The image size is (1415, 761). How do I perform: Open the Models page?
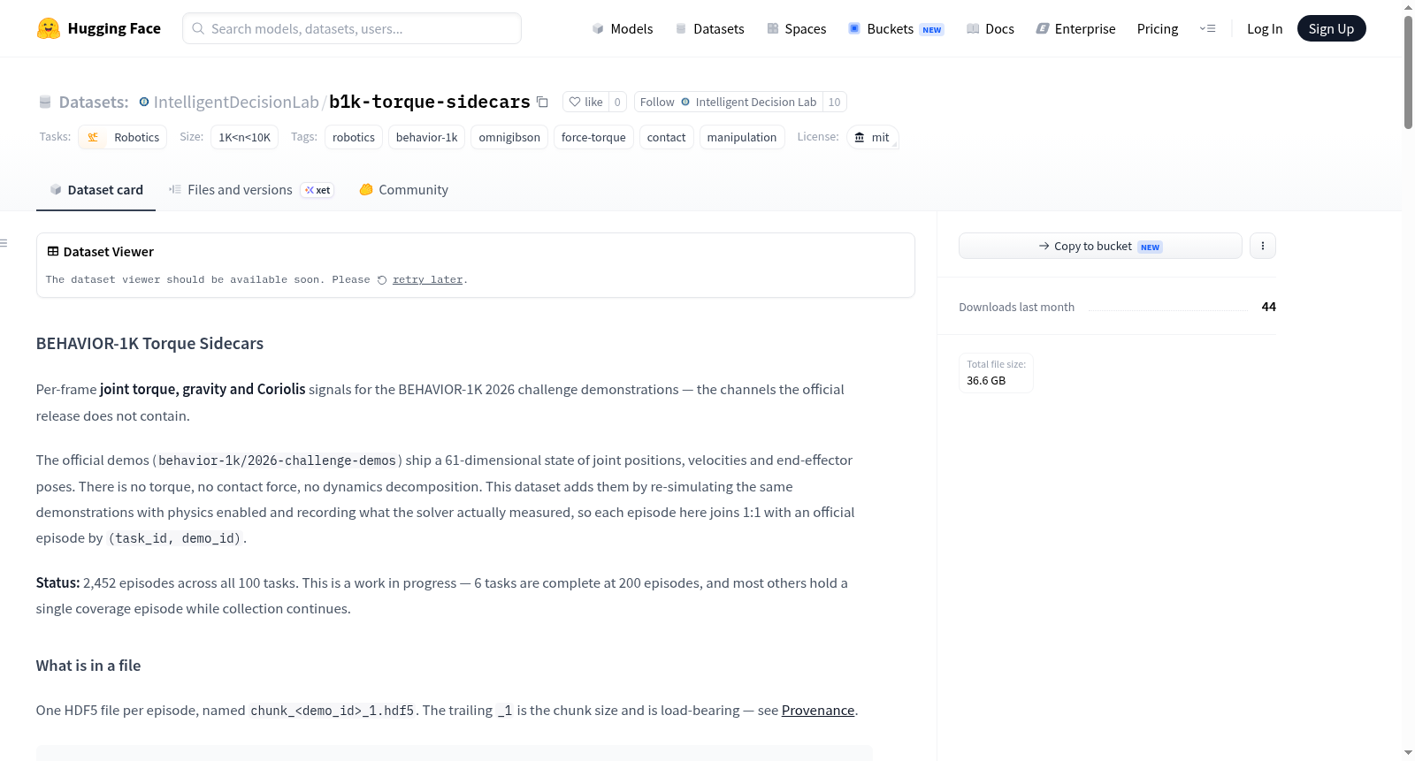(x=623, y=28)
